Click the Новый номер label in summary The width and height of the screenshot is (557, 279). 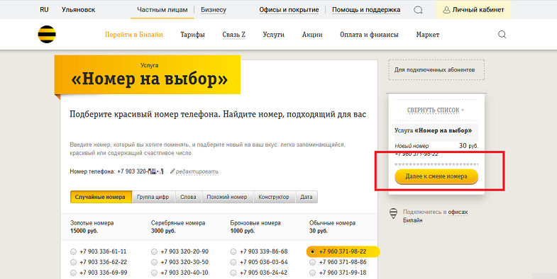pos(412,146)
